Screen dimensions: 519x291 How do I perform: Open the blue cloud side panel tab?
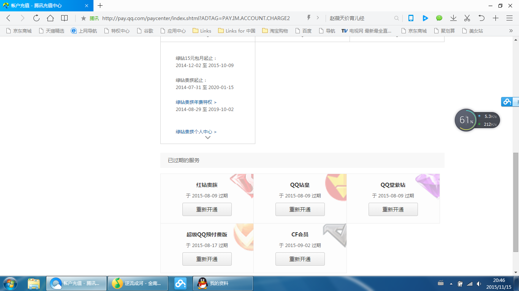click(x=510, y=102)
